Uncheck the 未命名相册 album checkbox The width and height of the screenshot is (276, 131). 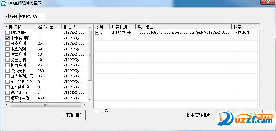(x=7, y=38)
